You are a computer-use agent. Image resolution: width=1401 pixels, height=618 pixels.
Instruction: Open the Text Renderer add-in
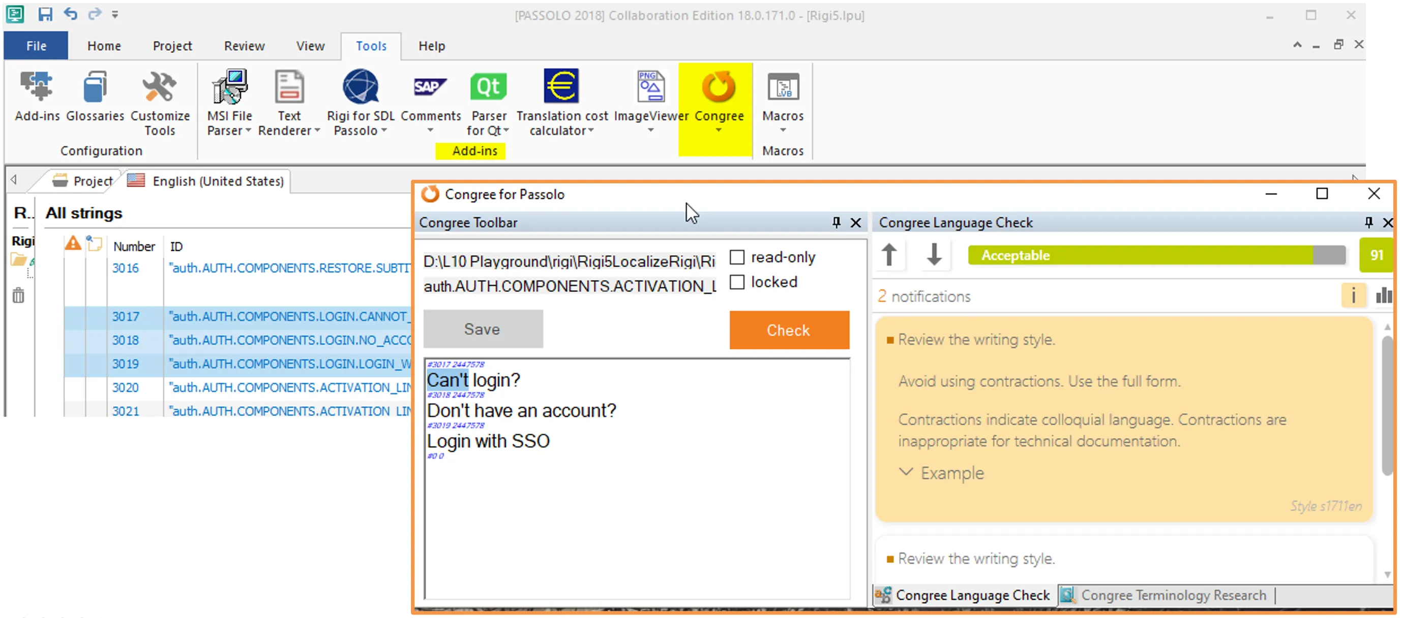coord(289,103)
